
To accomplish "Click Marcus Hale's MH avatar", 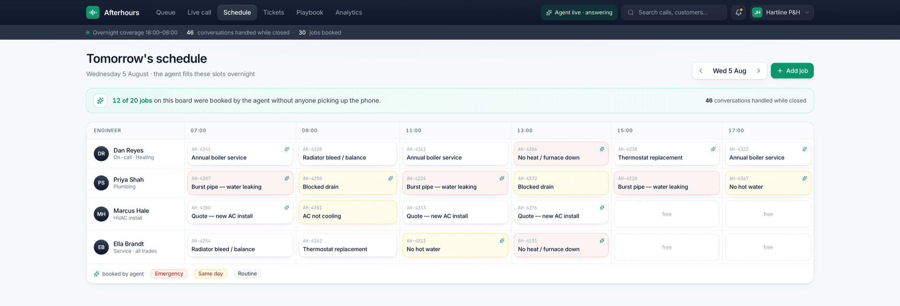I will (101, 214).
